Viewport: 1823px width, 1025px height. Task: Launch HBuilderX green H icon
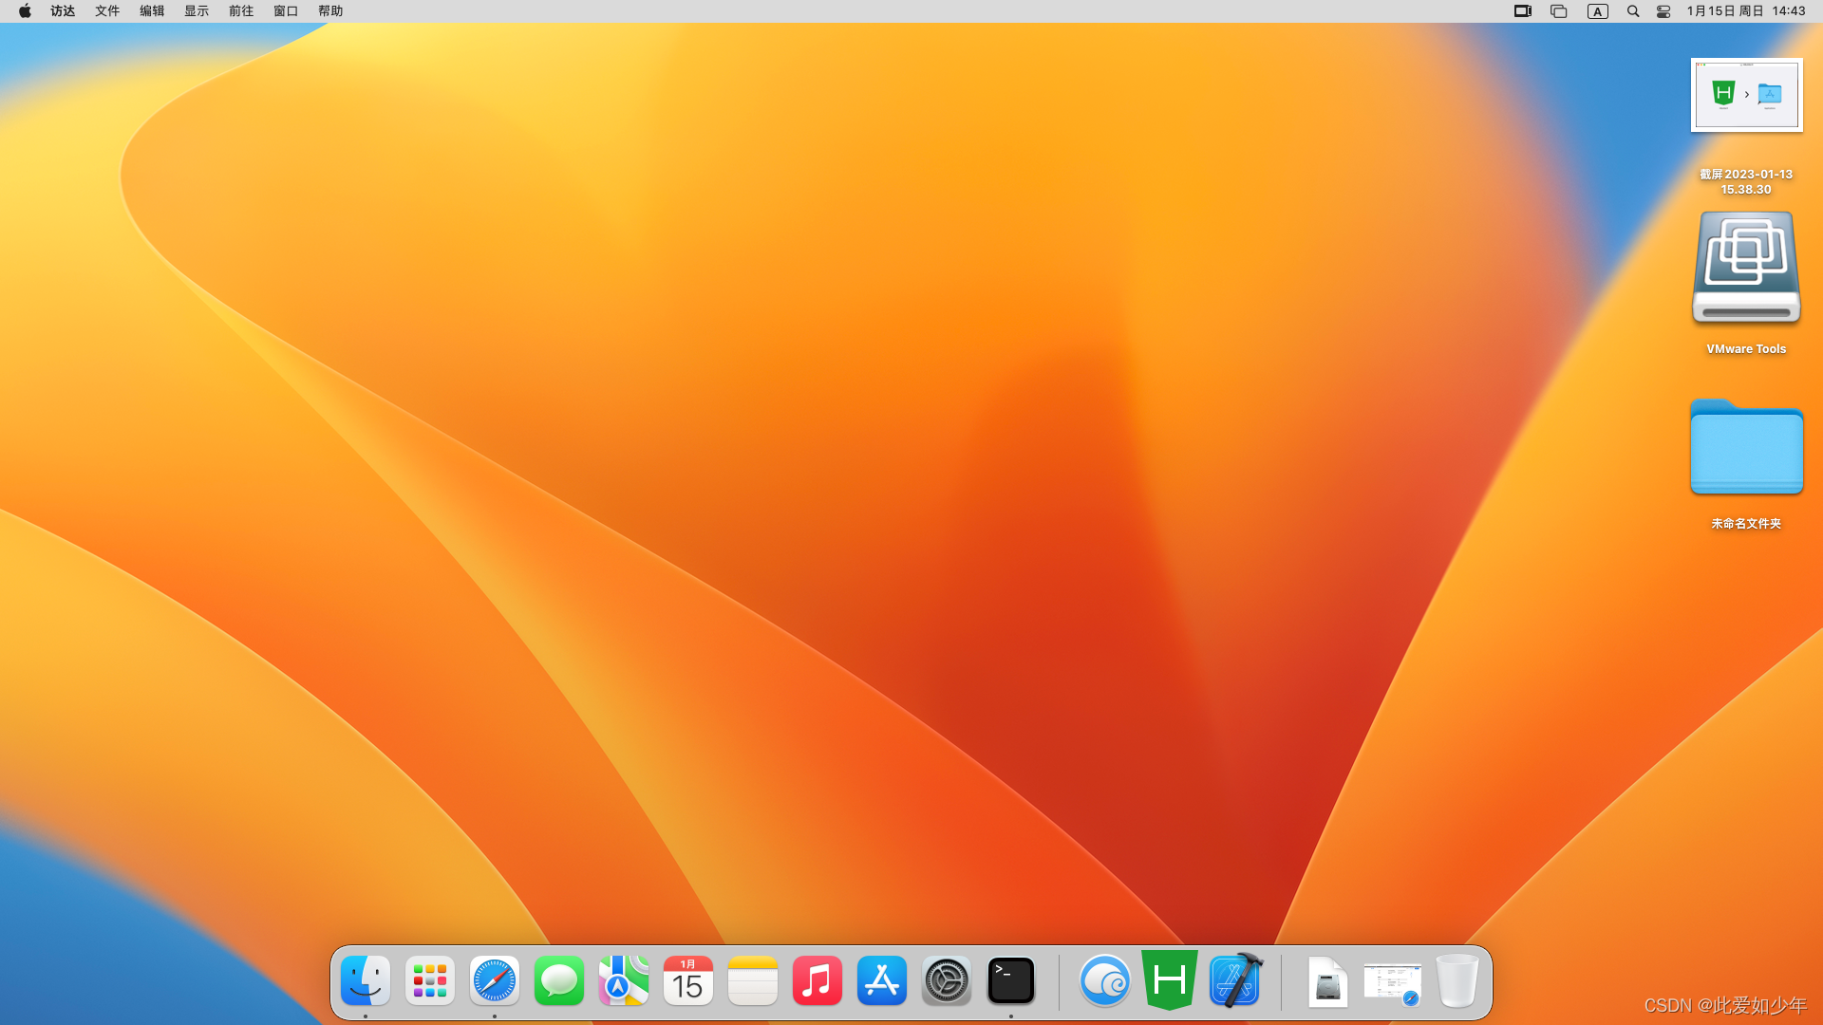click(x=1170, y=980)
